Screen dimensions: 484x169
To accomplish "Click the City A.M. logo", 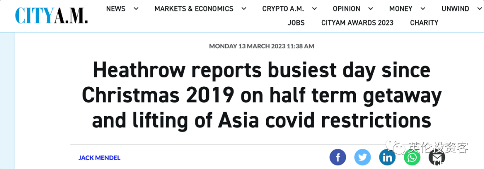I will point(52,15).
